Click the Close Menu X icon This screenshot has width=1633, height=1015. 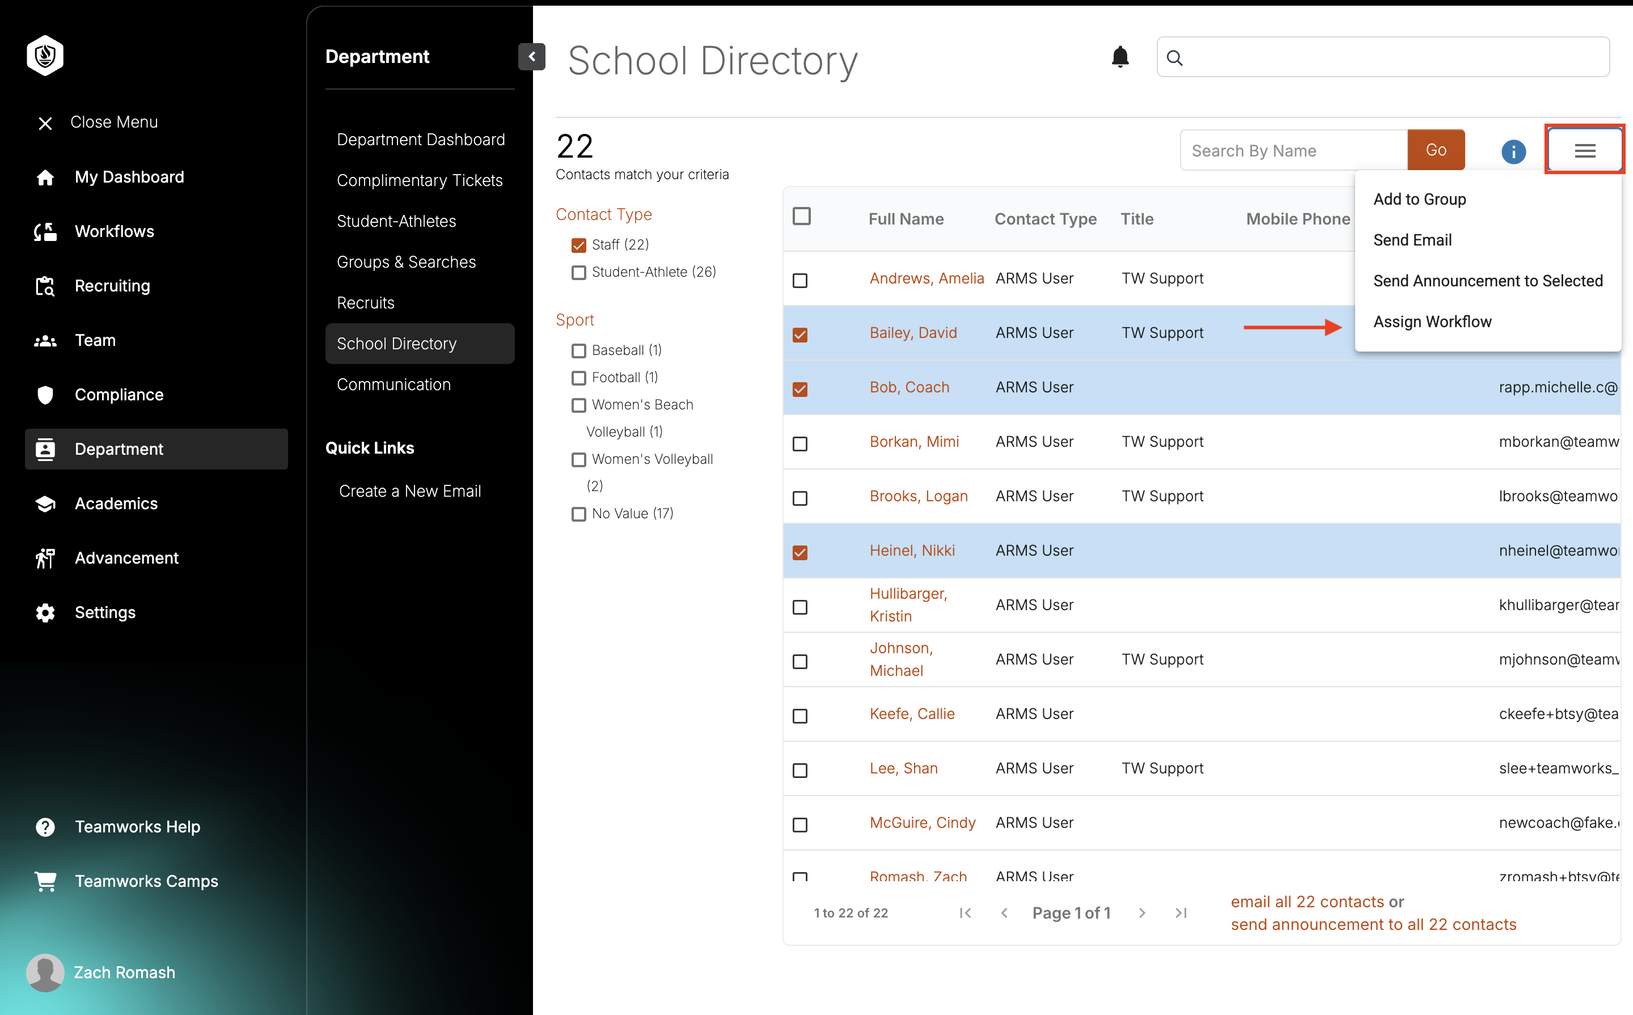[x=45, y=123]
